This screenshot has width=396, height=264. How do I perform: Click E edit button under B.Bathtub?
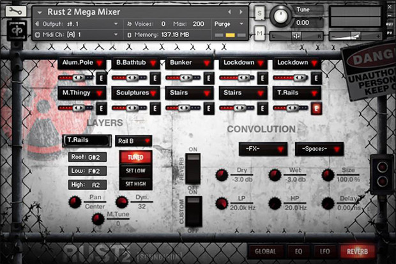coord(155,79)
